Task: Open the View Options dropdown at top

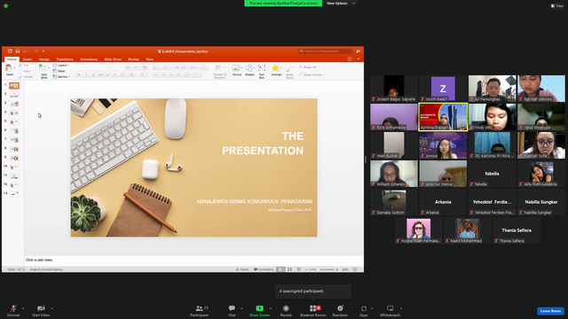Action: pyautogui.click(x=341, y=4)
